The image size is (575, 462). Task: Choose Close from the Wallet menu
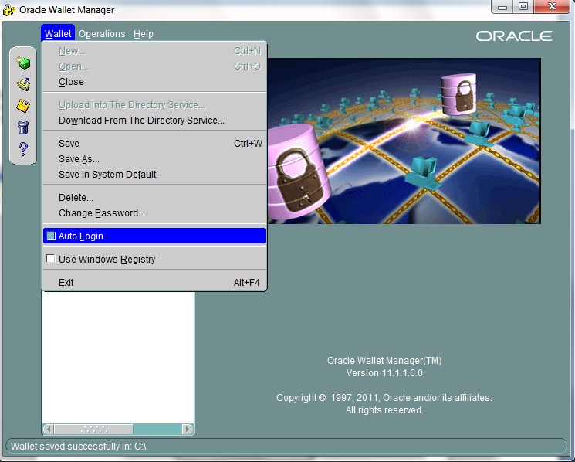point(154,81)
